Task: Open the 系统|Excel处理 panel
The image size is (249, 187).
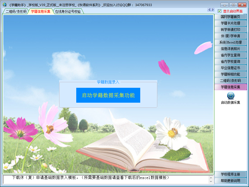Action: pos(230,42)
